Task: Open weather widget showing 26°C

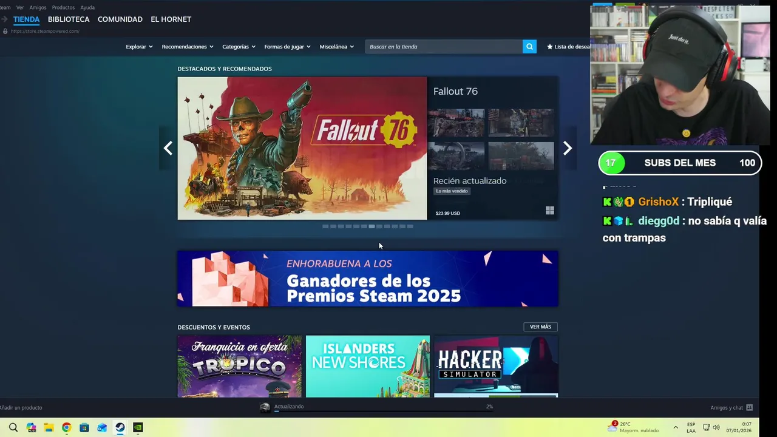Action: (x=633, y=427)
